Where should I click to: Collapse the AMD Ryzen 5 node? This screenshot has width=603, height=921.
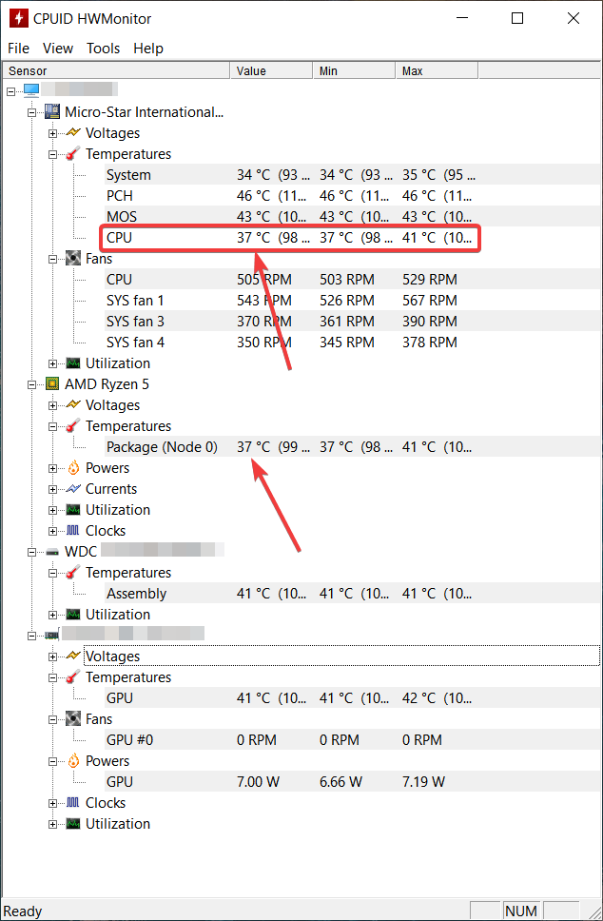click(x=31, y=384)
